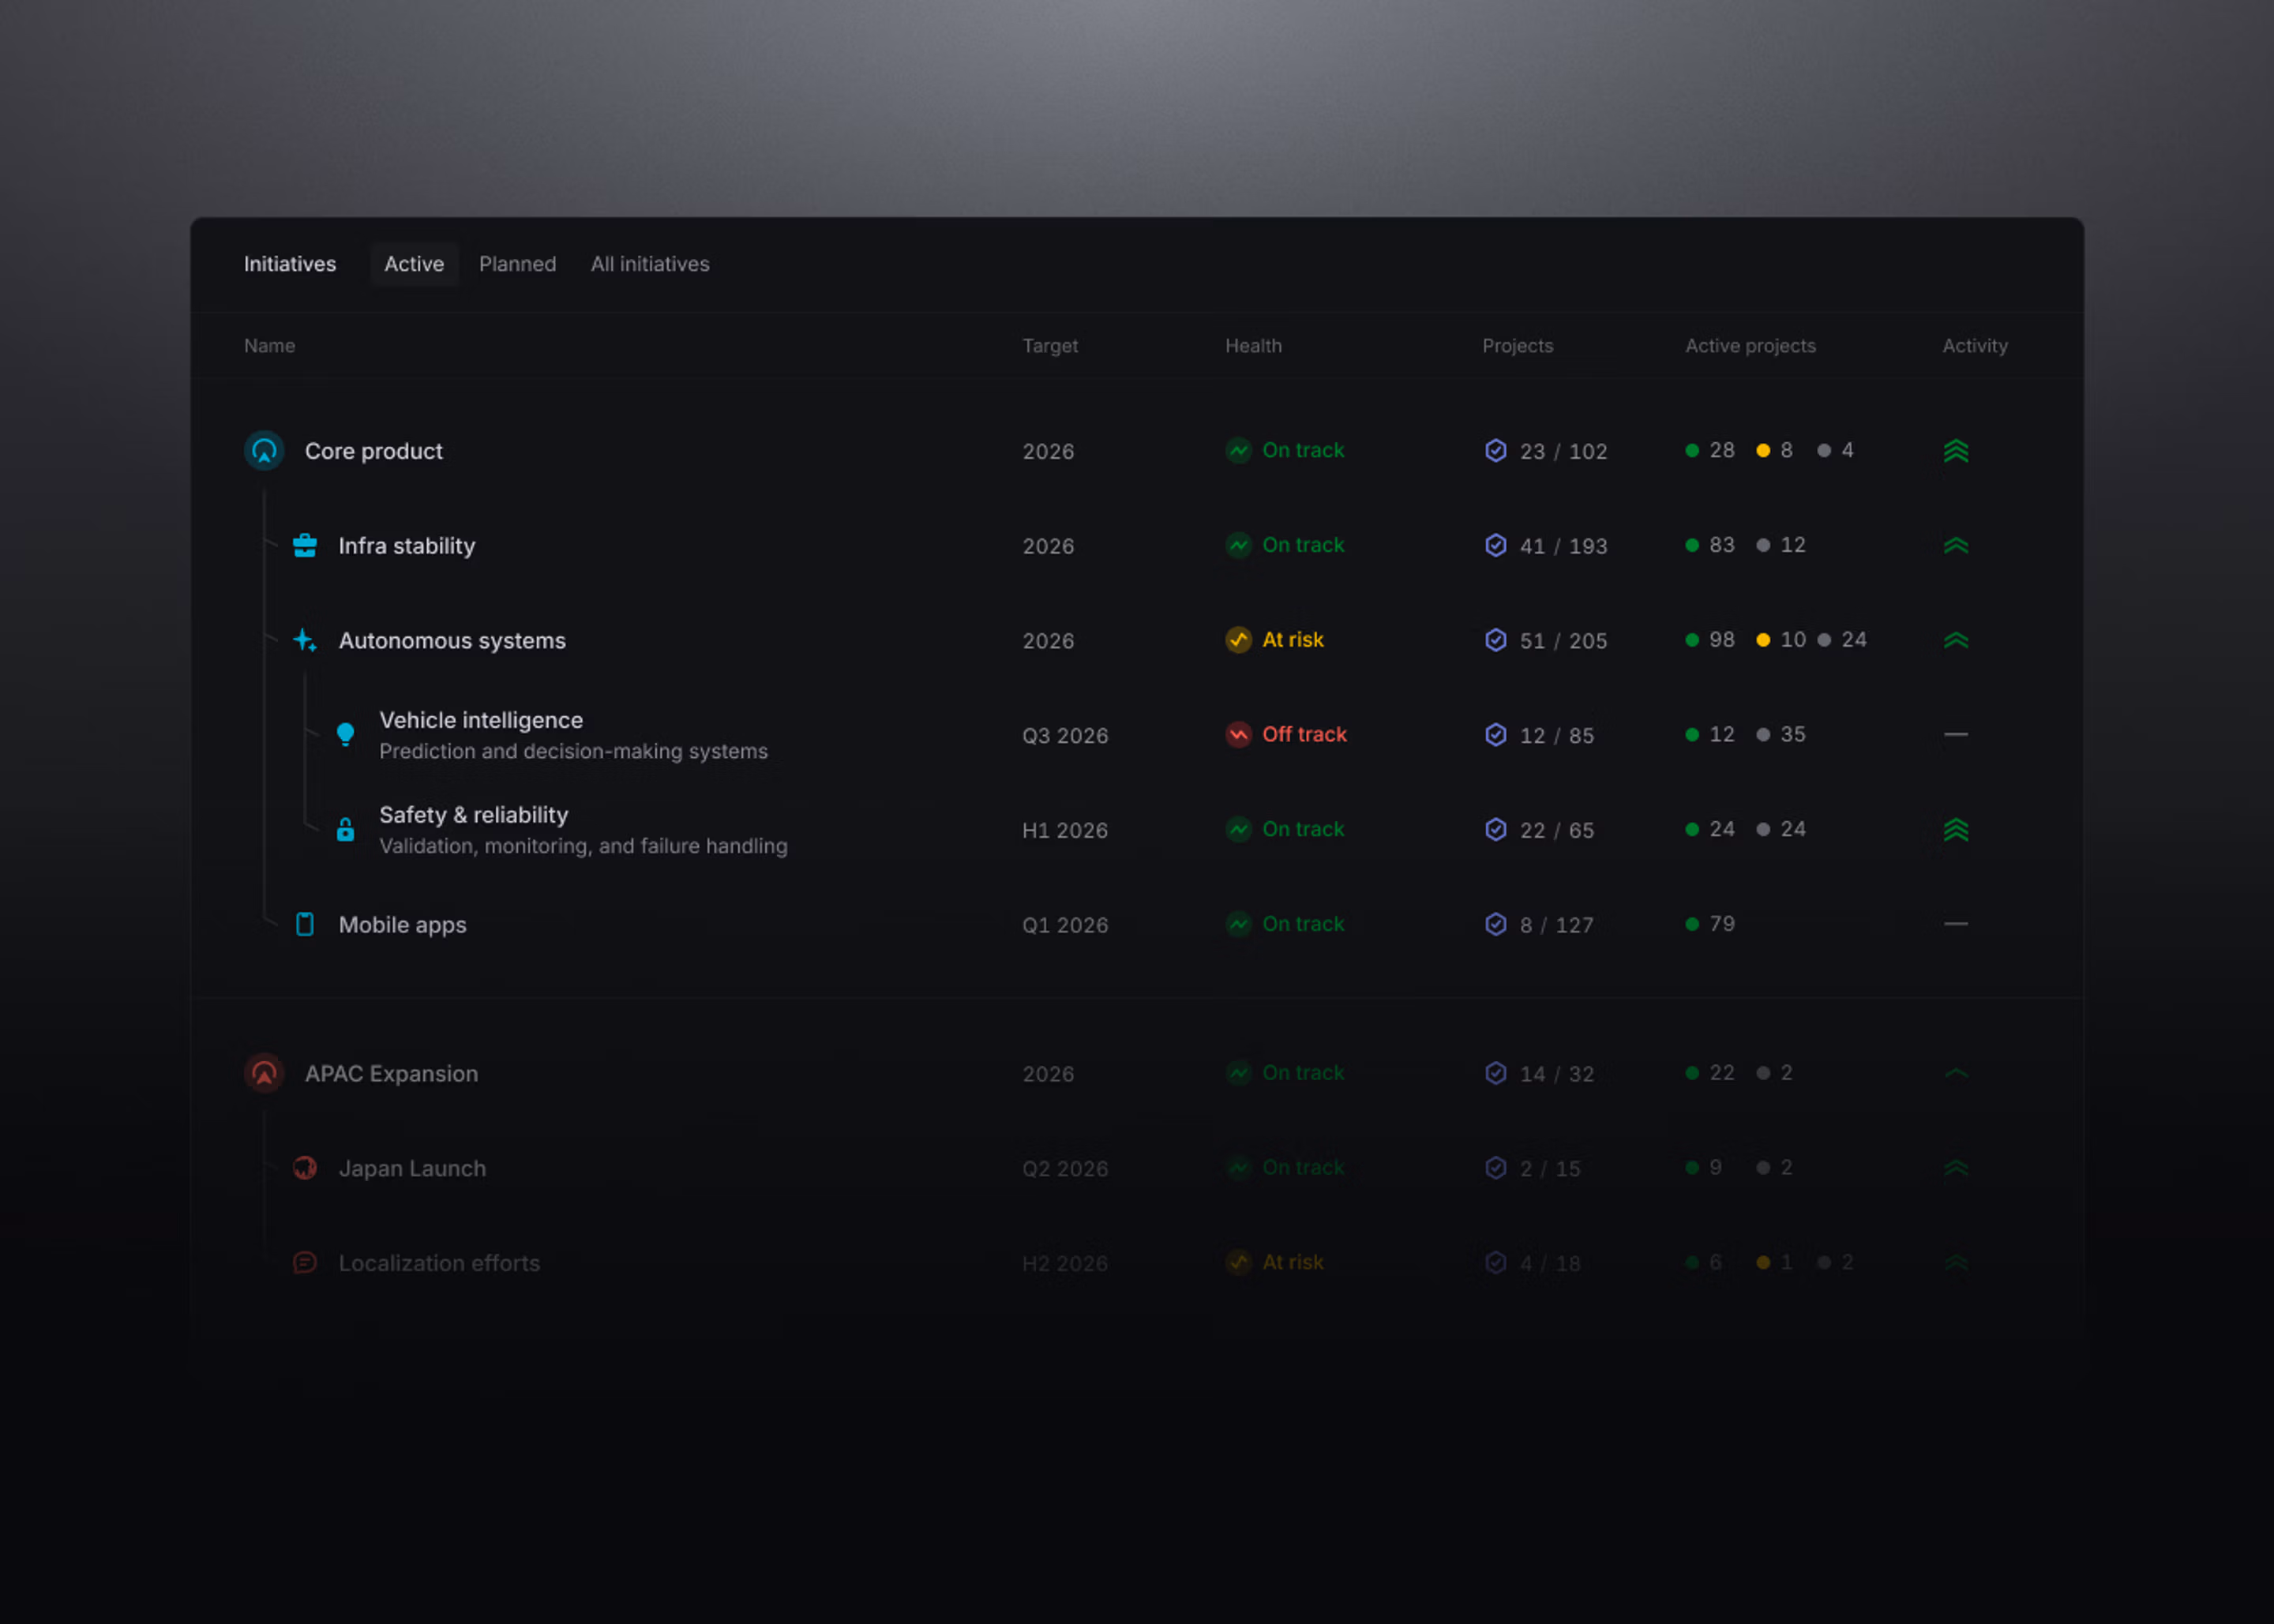Sort by the Name column header

269,346
